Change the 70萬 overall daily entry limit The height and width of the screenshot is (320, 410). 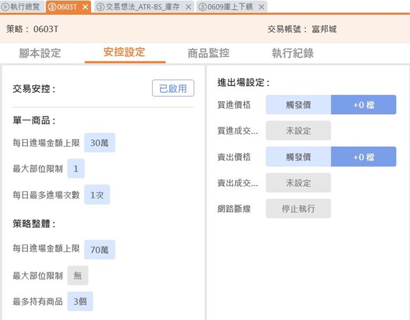tap(100, 249)
